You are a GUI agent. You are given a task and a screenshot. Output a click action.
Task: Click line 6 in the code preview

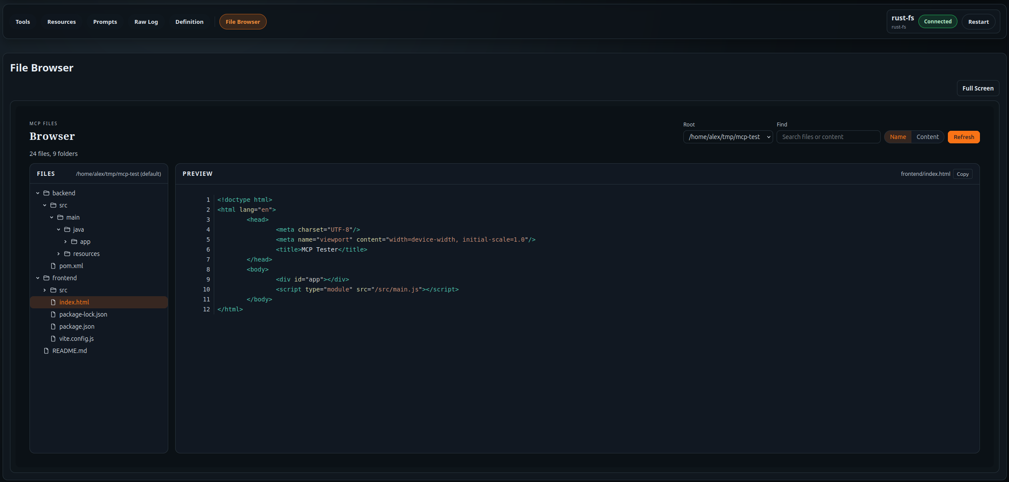[321, 249]
